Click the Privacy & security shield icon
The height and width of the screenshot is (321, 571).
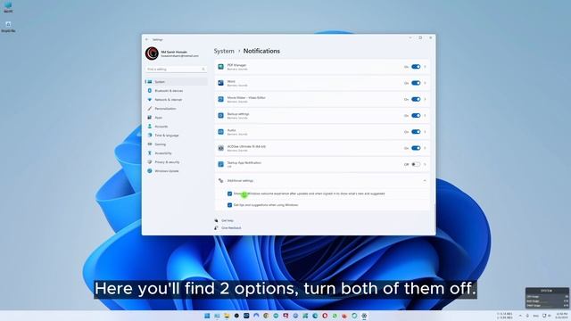click(150, 162)
